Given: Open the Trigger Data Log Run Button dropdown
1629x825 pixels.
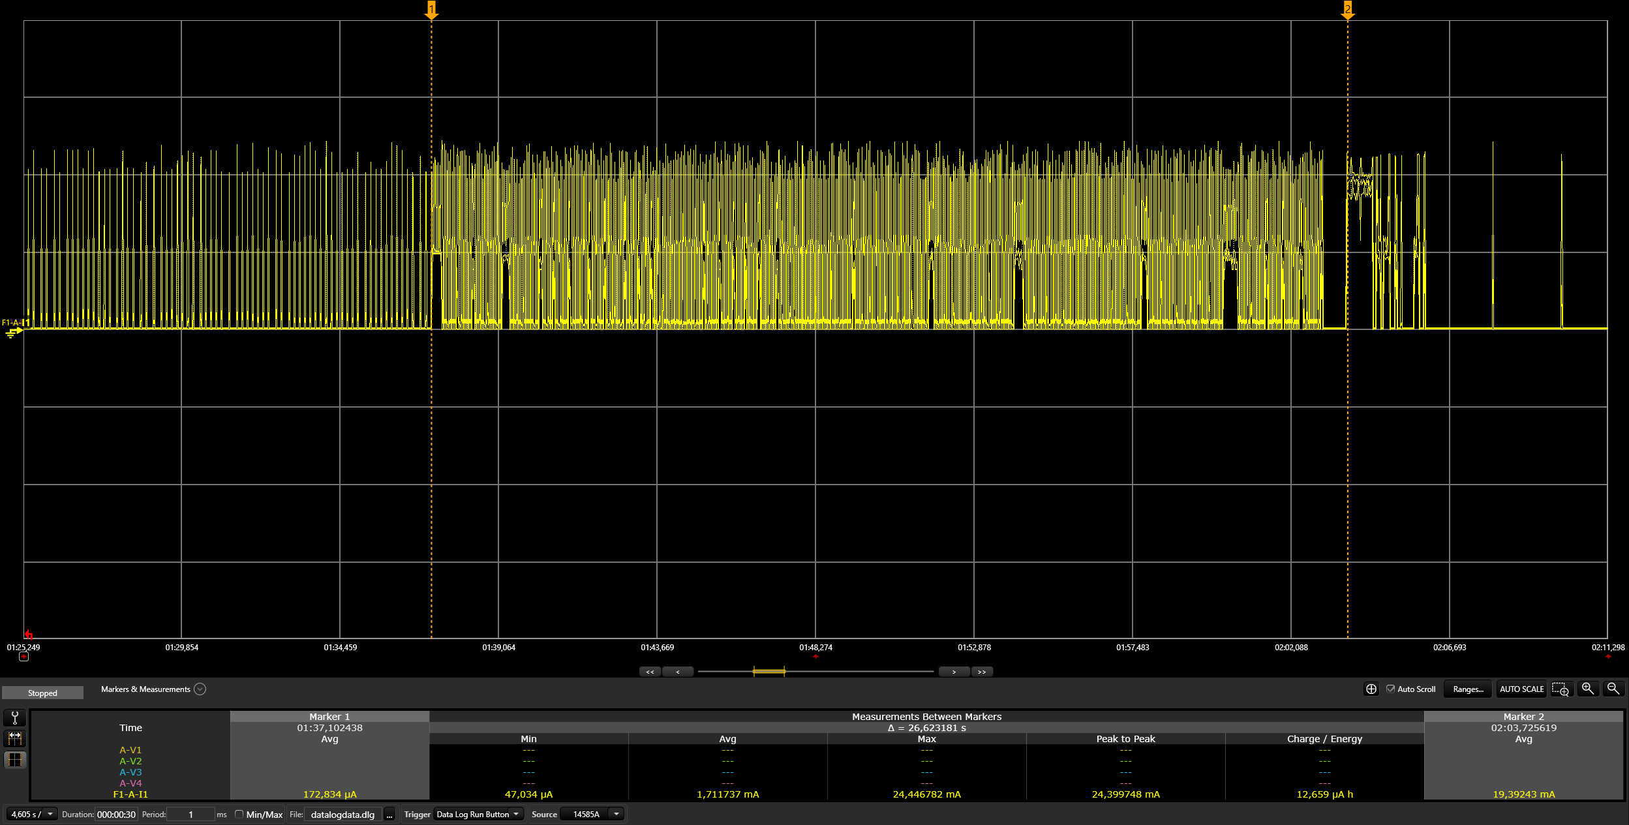Looking at the screenshot, I should point(479,814).
